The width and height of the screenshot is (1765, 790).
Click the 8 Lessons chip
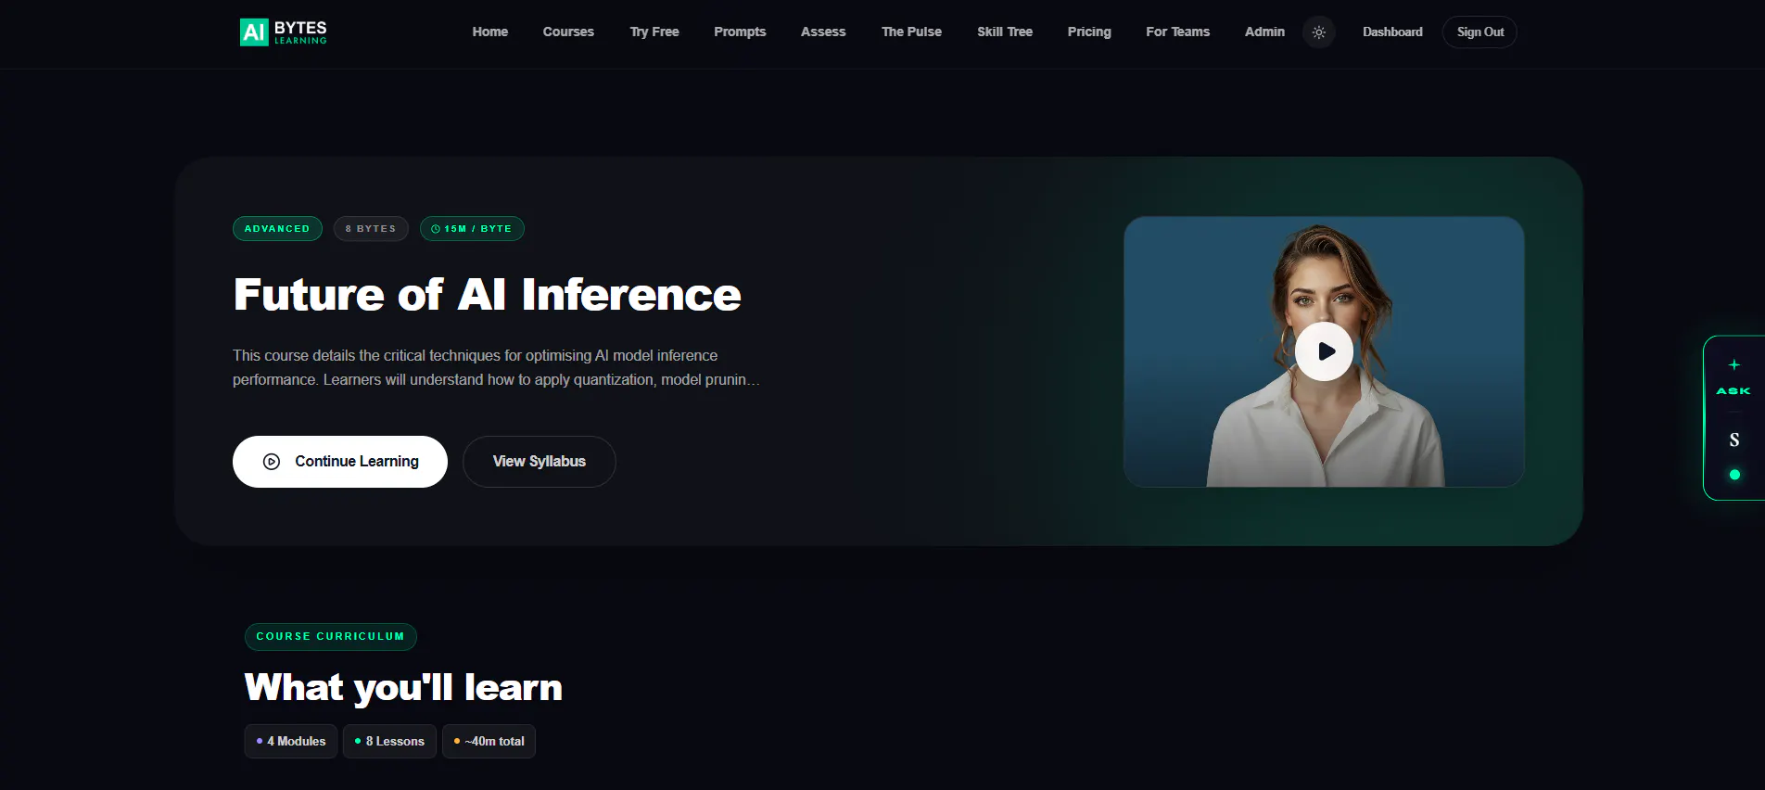tap(389, 742)
